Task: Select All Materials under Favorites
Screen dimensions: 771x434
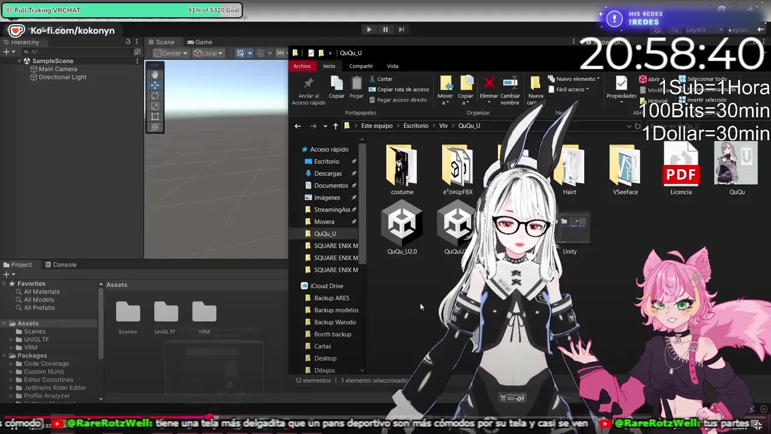Action: [x=42, y=292]
